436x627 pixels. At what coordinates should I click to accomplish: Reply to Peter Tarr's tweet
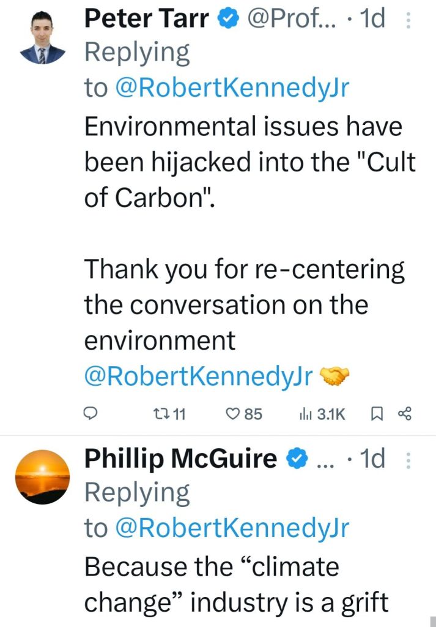point(91,415)
